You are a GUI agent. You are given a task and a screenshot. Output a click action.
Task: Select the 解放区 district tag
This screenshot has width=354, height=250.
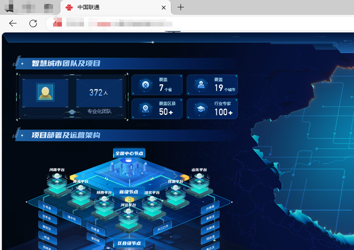[x=47, y=228]
